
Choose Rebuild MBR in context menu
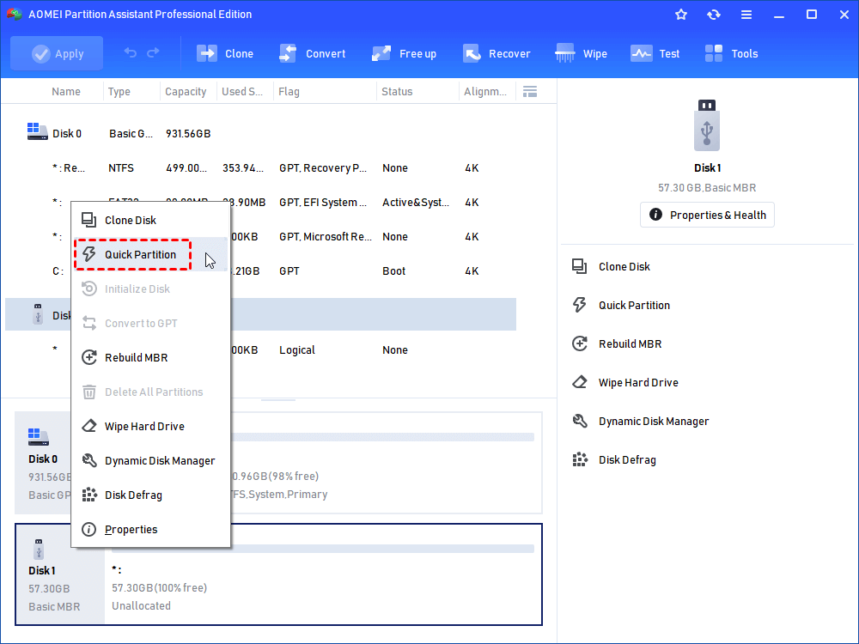pyautogui.click(x=150, y=357)
